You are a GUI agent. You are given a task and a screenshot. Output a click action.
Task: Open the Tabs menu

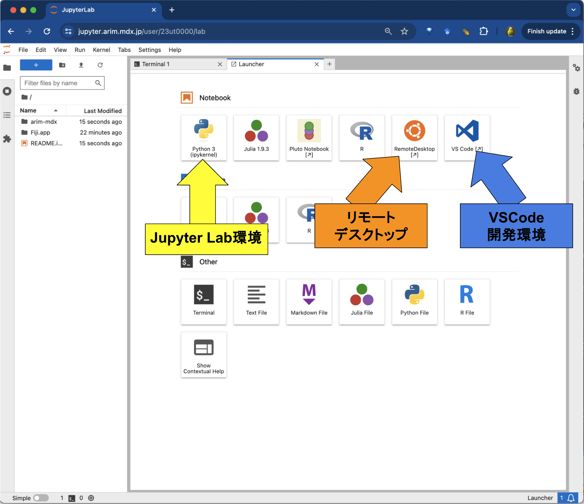124,50
